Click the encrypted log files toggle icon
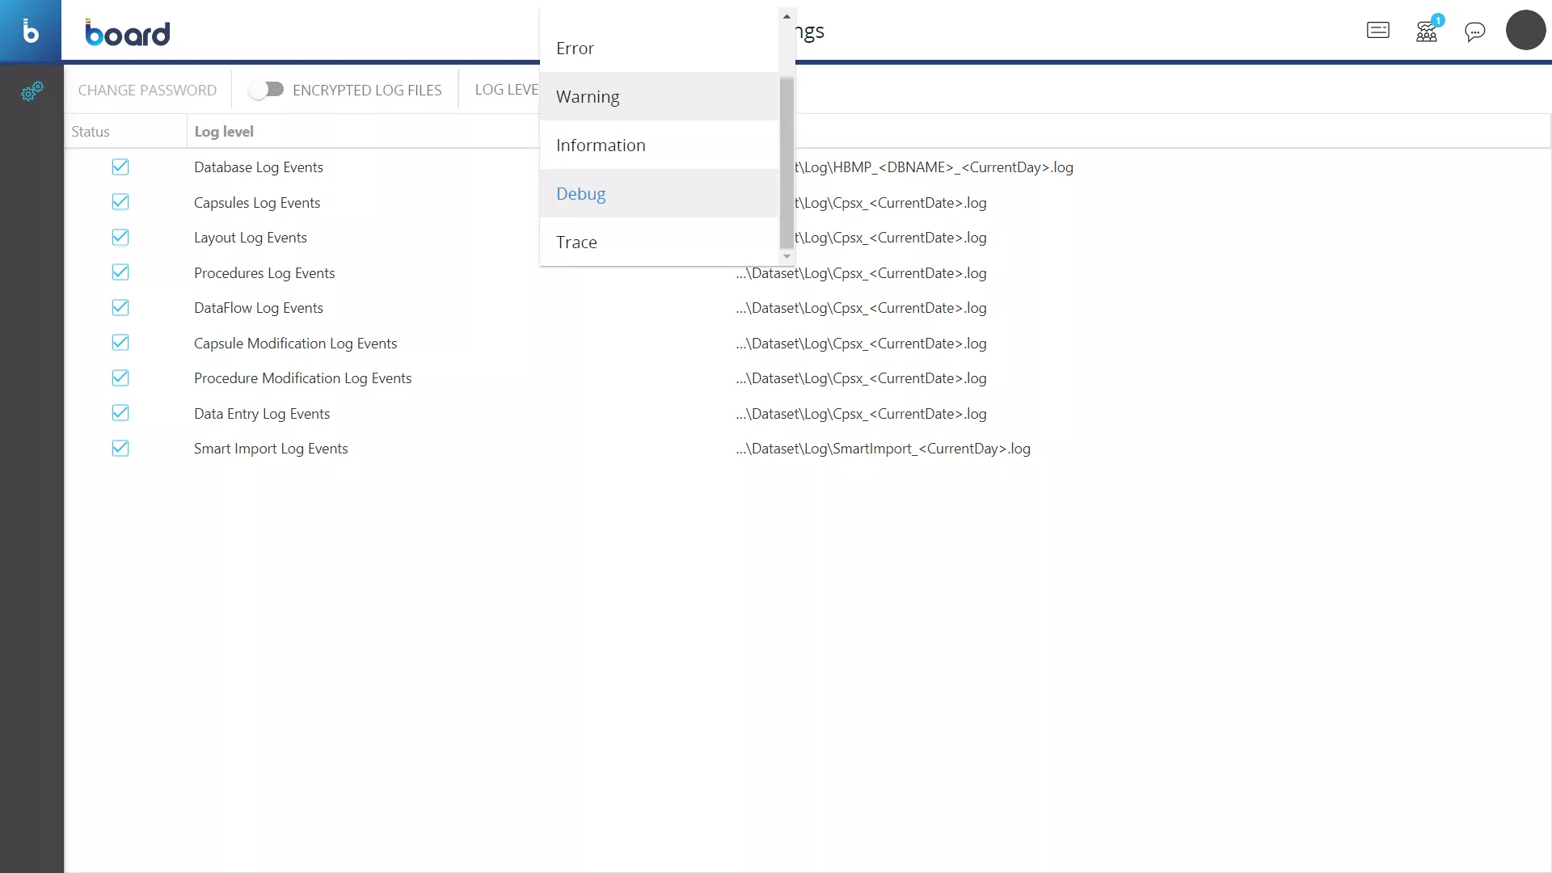 point(267,90)
